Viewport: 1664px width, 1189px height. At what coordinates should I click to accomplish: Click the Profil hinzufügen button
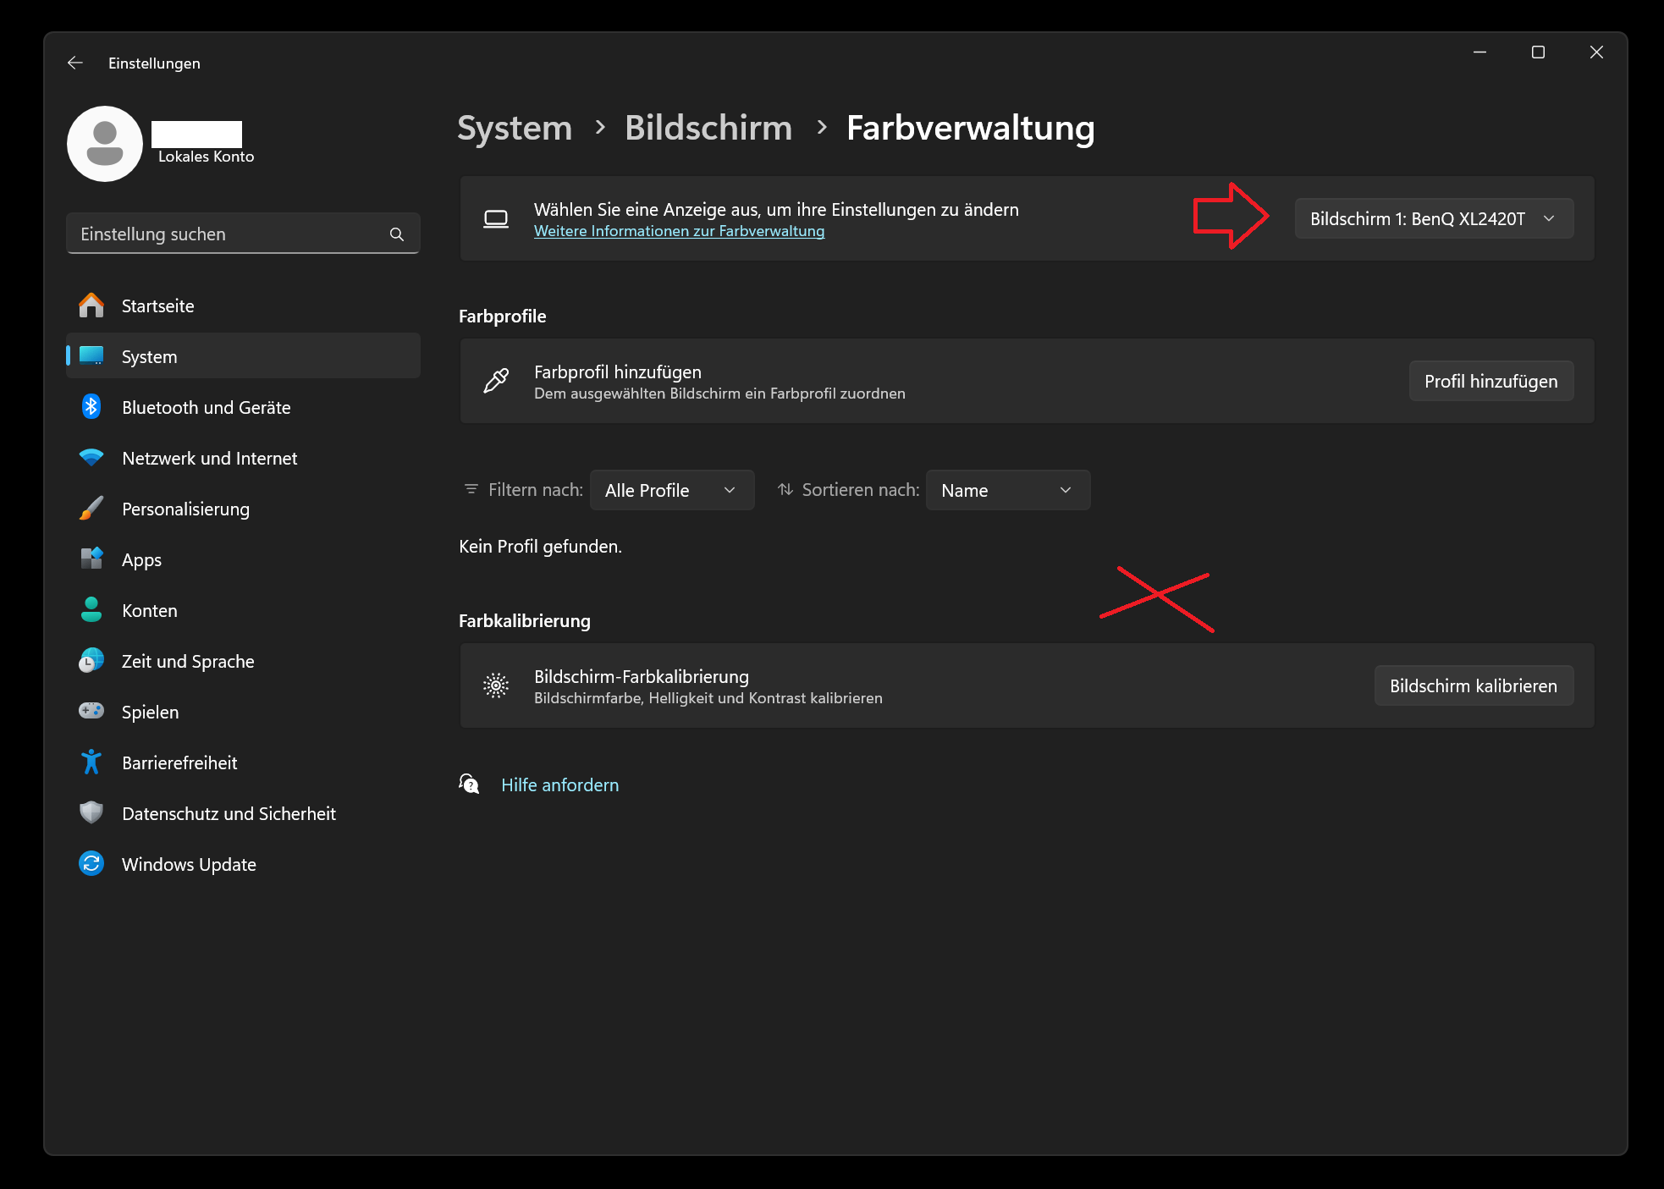tap(1490, 382)
